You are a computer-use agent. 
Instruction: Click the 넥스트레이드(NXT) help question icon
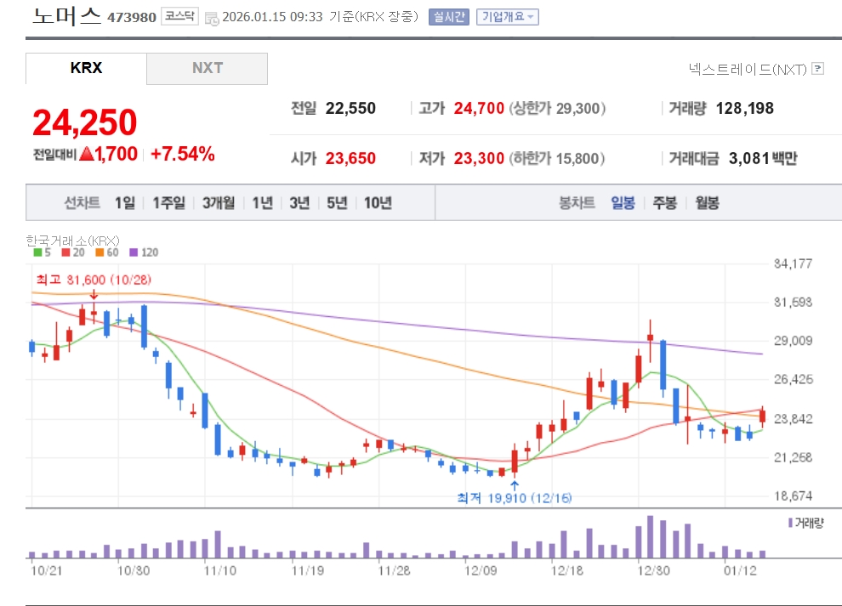point(817,69)
